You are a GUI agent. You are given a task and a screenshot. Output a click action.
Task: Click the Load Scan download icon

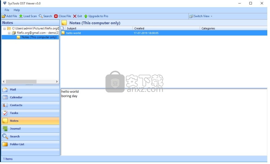(x=21, y=16)
